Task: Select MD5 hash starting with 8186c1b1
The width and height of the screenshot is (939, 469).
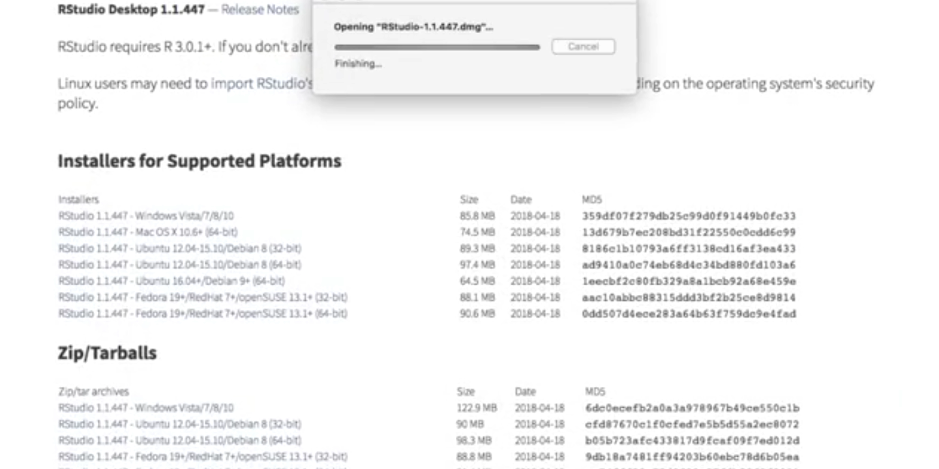Action: tap(689, 248)
